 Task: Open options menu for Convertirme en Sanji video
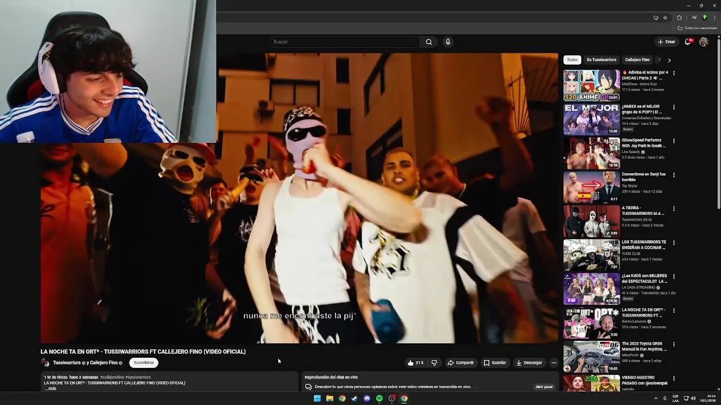[x=674, y=175]
